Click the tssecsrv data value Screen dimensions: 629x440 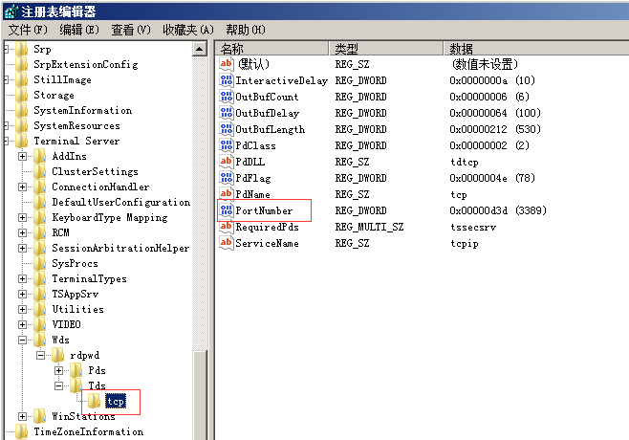coord(473,227)
